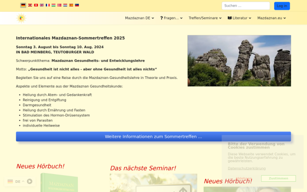Click list item Heilung durch Ernährung und Fasten

pos(54,110)
